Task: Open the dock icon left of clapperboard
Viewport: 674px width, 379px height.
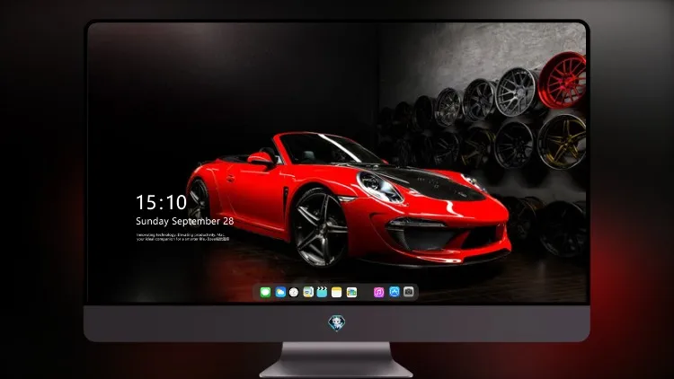Action: [x=308, y=292]
